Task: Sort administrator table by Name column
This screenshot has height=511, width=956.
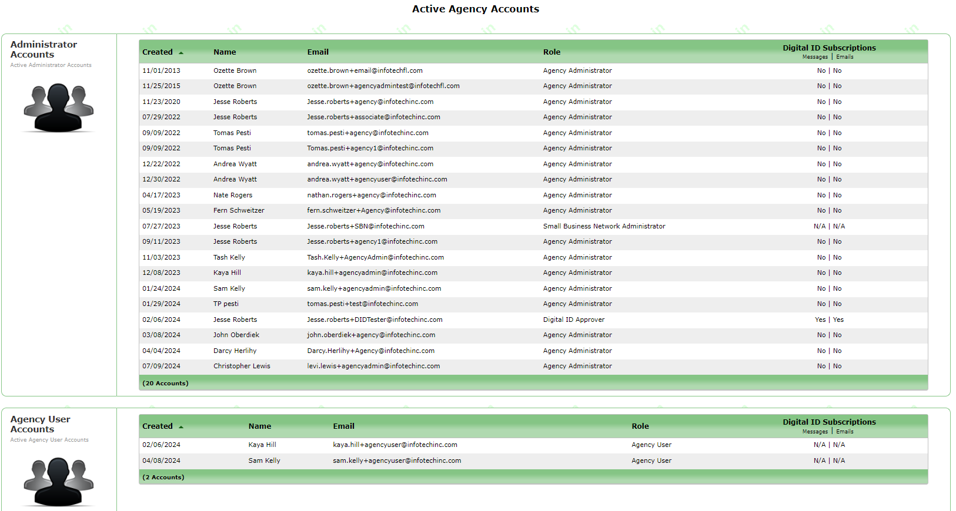Action: click(x=225, y=52)
